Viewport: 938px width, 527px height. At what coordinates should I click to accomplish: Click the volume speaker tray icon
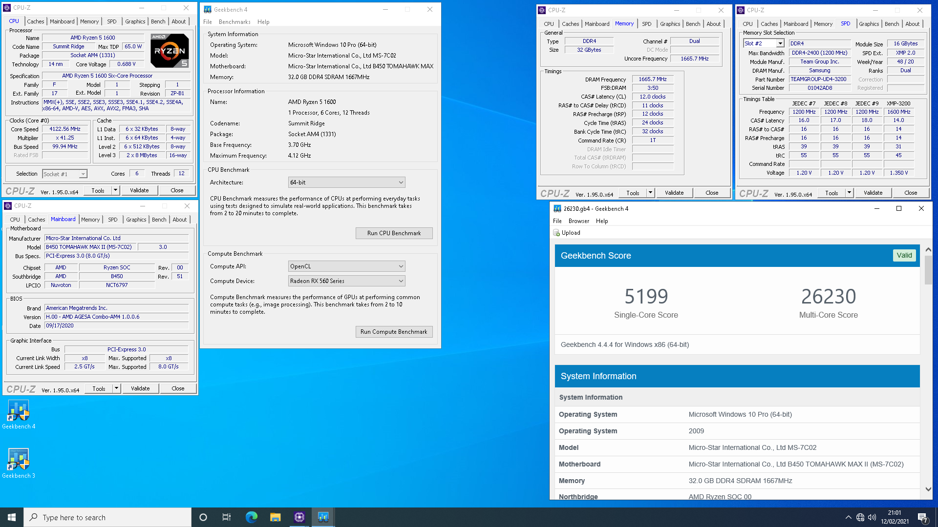pos(872,517)
